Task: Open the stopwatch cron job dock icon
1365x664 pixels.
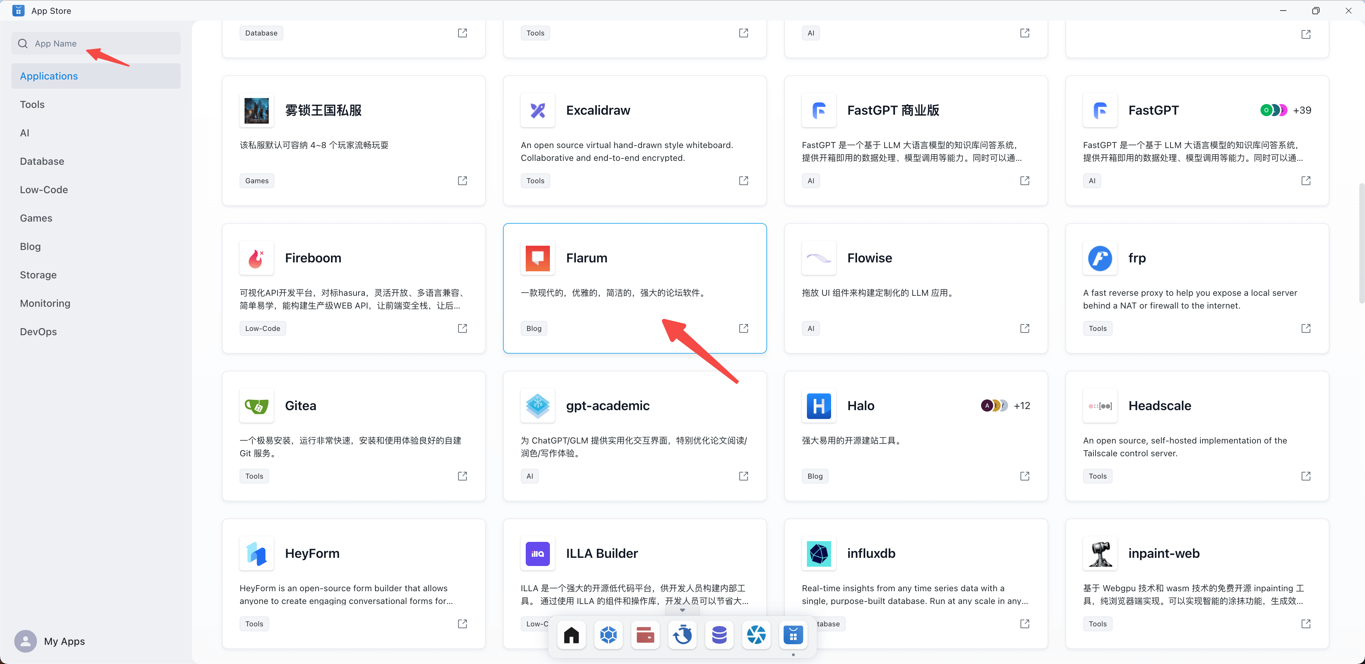Action: pyautogui.click(x=682, y=634)
